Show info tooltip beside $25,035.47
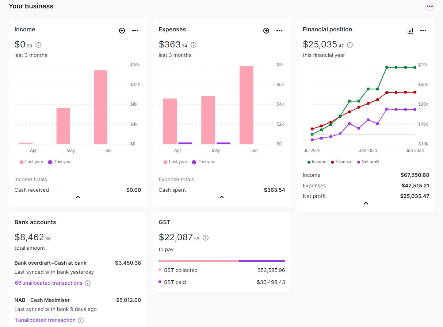 [350, 45]
